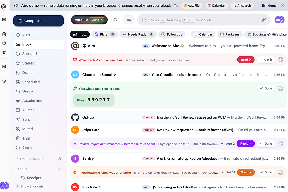Toggle Hide plate

click(277, 34)
